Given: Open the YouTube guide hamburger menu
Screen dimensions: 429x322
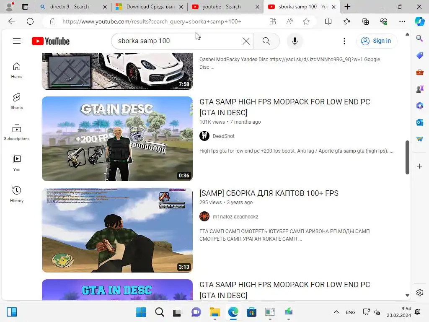Looking at the screenshot, I should pyautogui.click(x=17, y=41).
